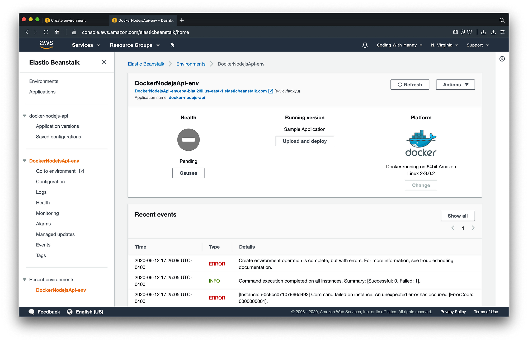Click the browser snapshot camera icon
This screenshot has height=342, width=528.
(x=455, y=32)
